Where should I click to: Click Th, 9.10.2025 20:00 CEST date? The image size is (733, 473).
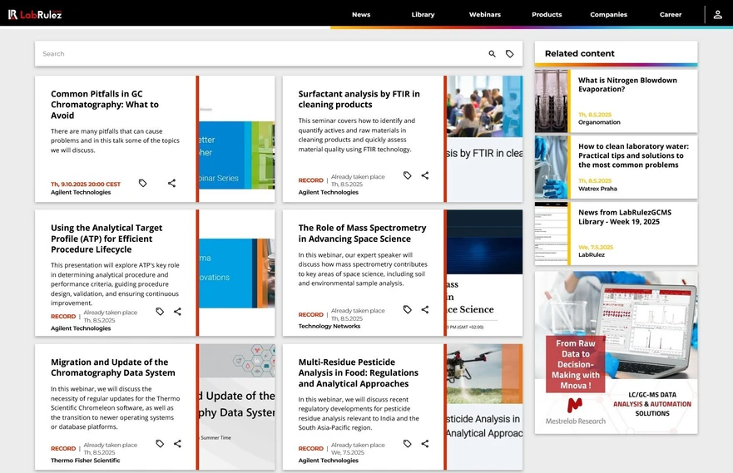[x=86, y=185]
